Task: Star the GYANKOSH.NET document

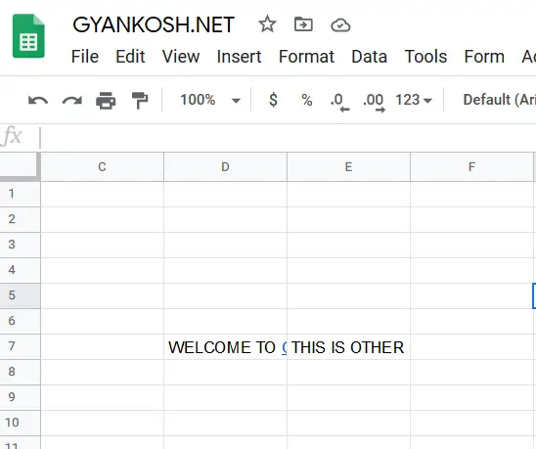Action: pos(267,24)
